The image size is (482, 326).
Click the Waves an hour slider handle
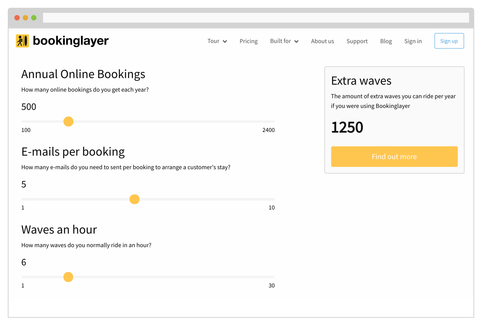68,277
